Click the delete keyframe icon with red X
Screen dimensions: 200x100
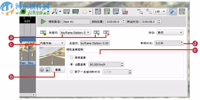click(x=106, y=33)
